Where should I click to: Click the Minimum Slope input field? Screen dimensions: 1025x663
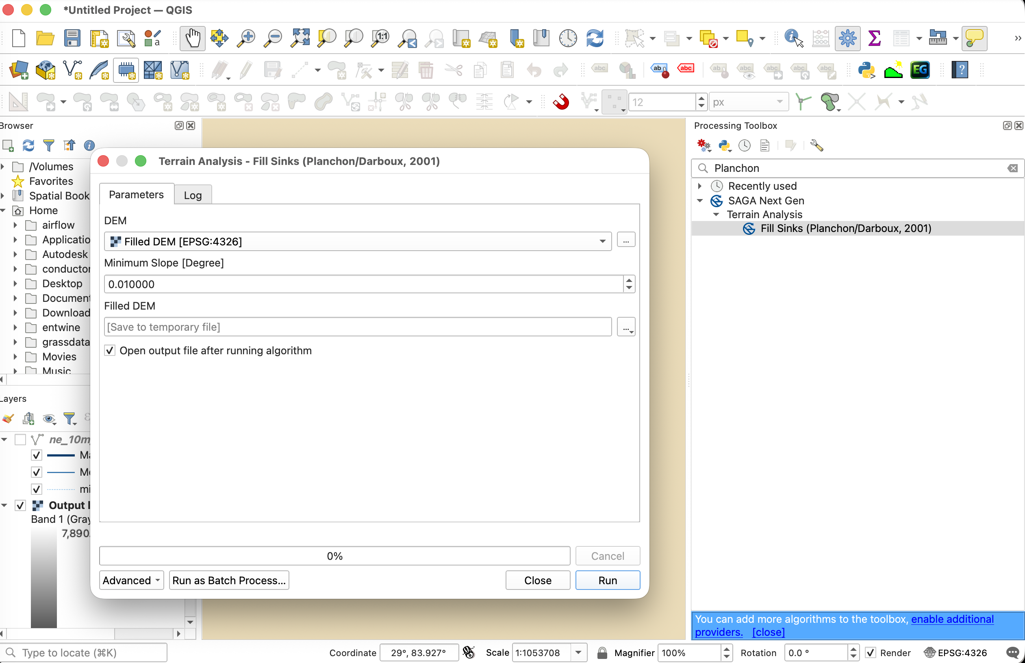coord(363,284)
